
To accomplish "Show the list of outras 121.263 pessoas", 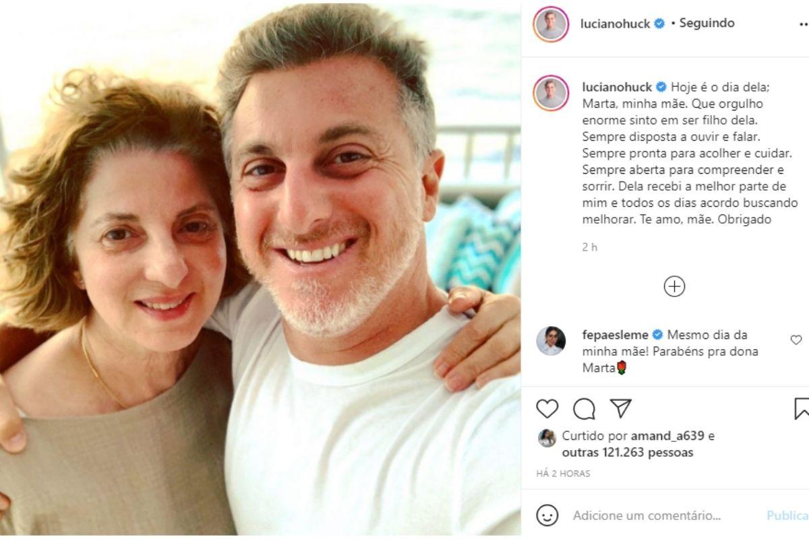I will (627, 453).
